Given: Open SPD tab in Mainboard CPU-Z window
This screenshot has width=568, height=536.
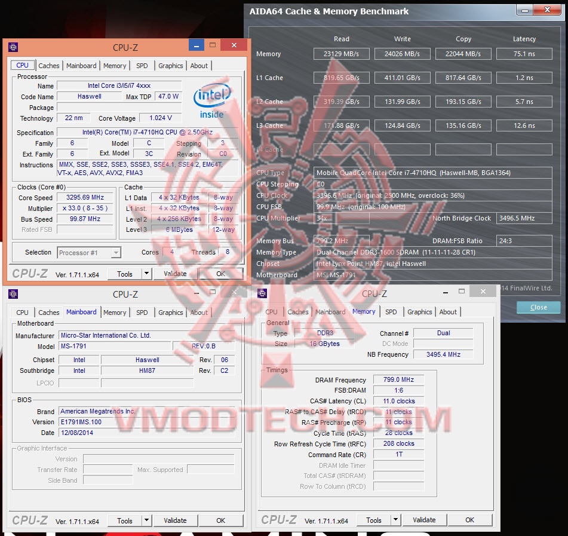Looking at the screenshot, I should point(142,313).
